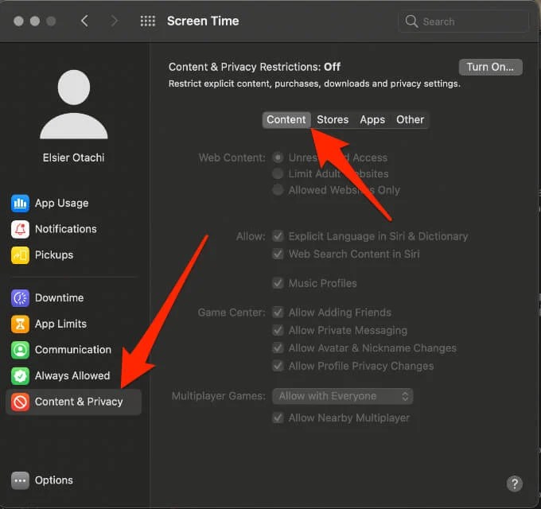Open Multiplayer Games dropdown
Screen dimensions: 541x509
343,396
